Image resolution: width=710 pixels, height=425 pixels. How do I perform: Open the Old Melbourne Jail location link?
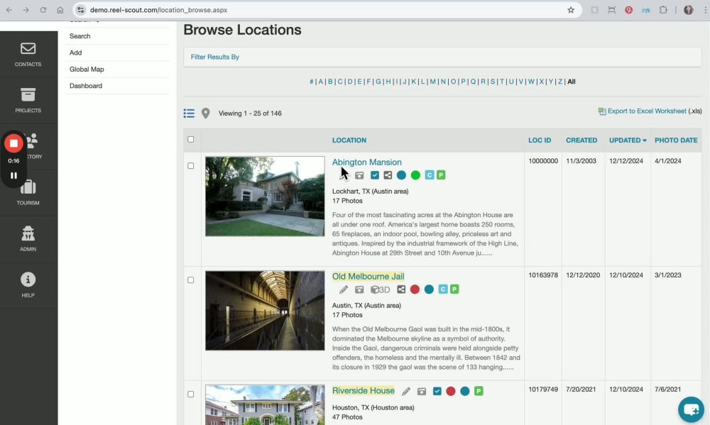point(368,276)
